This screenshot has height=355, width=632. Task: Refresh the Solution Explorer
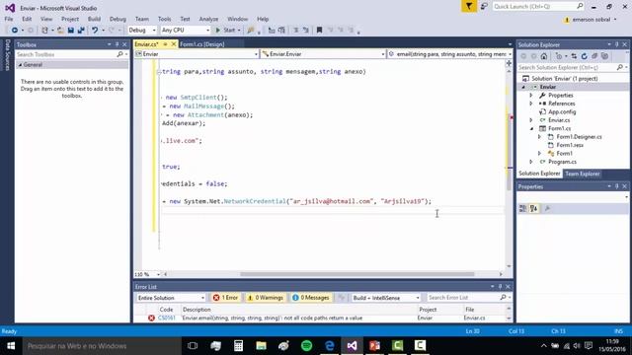584,56
